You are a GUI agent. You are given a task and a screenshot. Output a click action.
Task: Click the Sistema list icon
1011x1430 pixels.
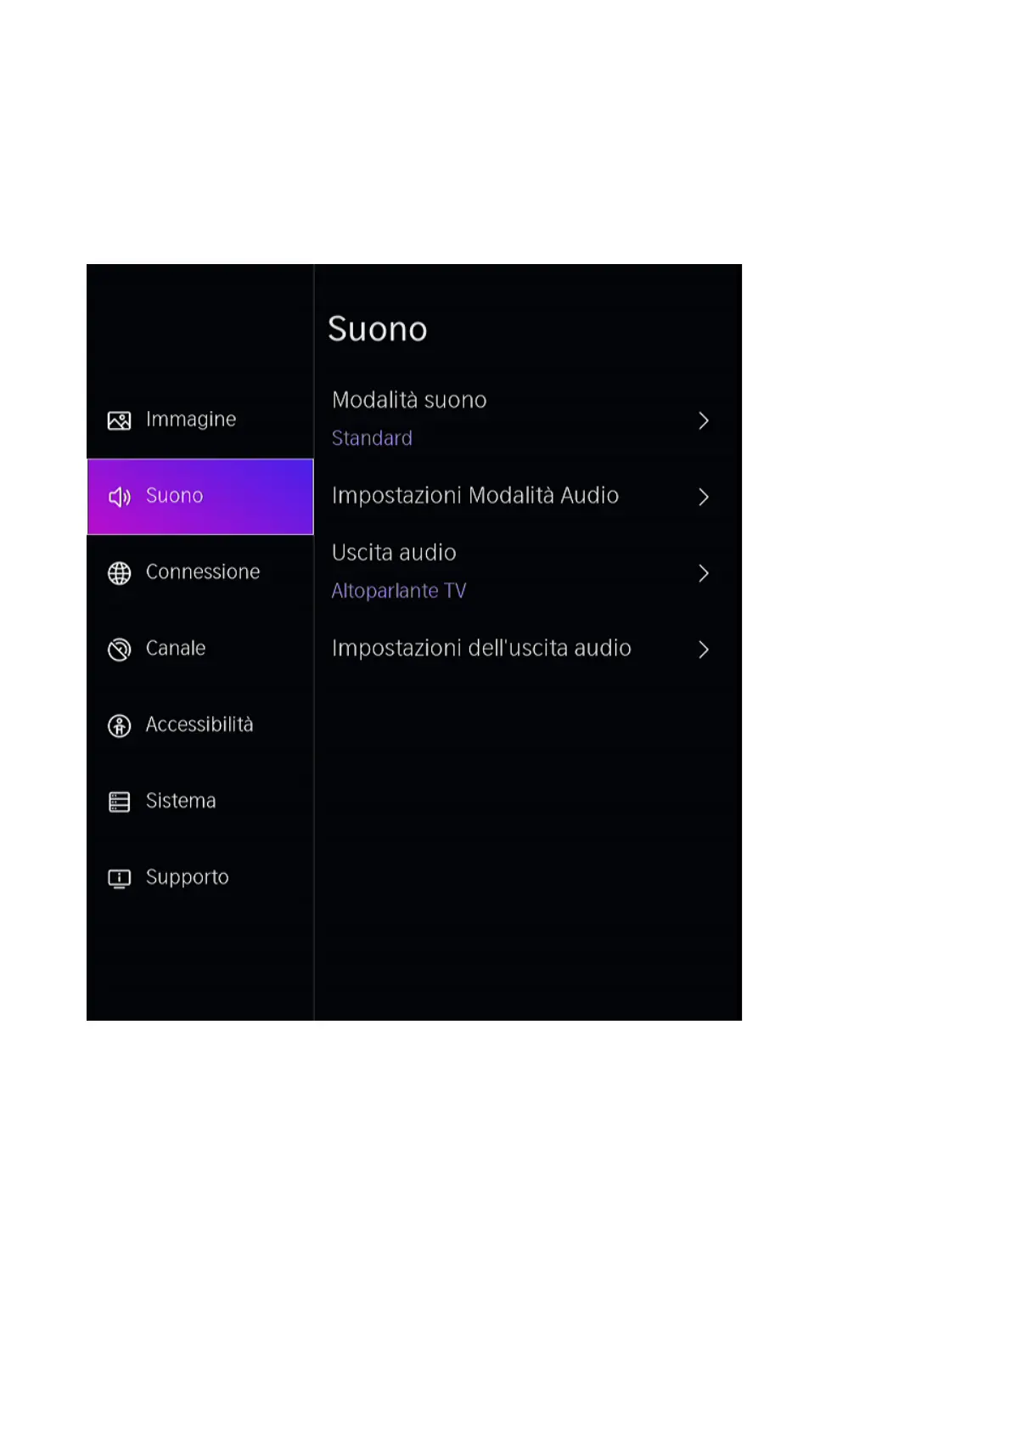click(x=119, y=802)
